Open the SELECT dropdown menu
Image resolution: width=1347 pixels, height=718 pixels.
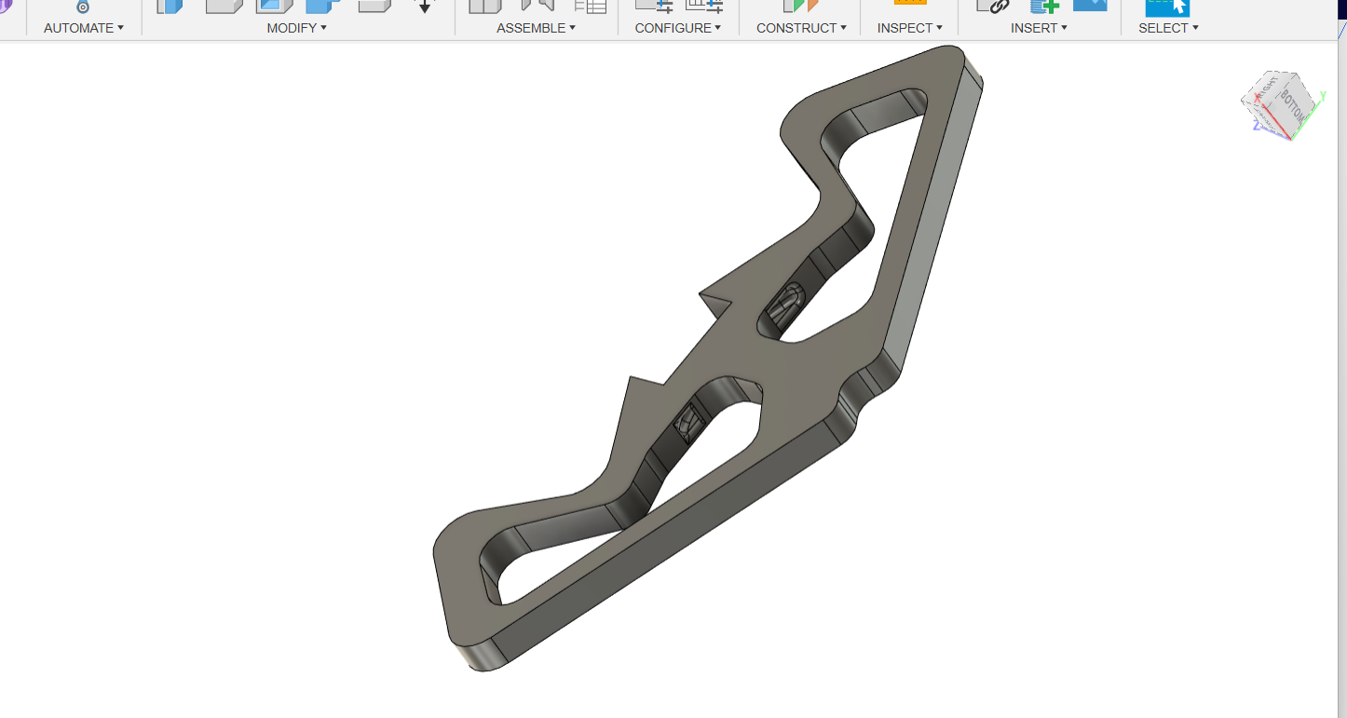[1168, 28]
